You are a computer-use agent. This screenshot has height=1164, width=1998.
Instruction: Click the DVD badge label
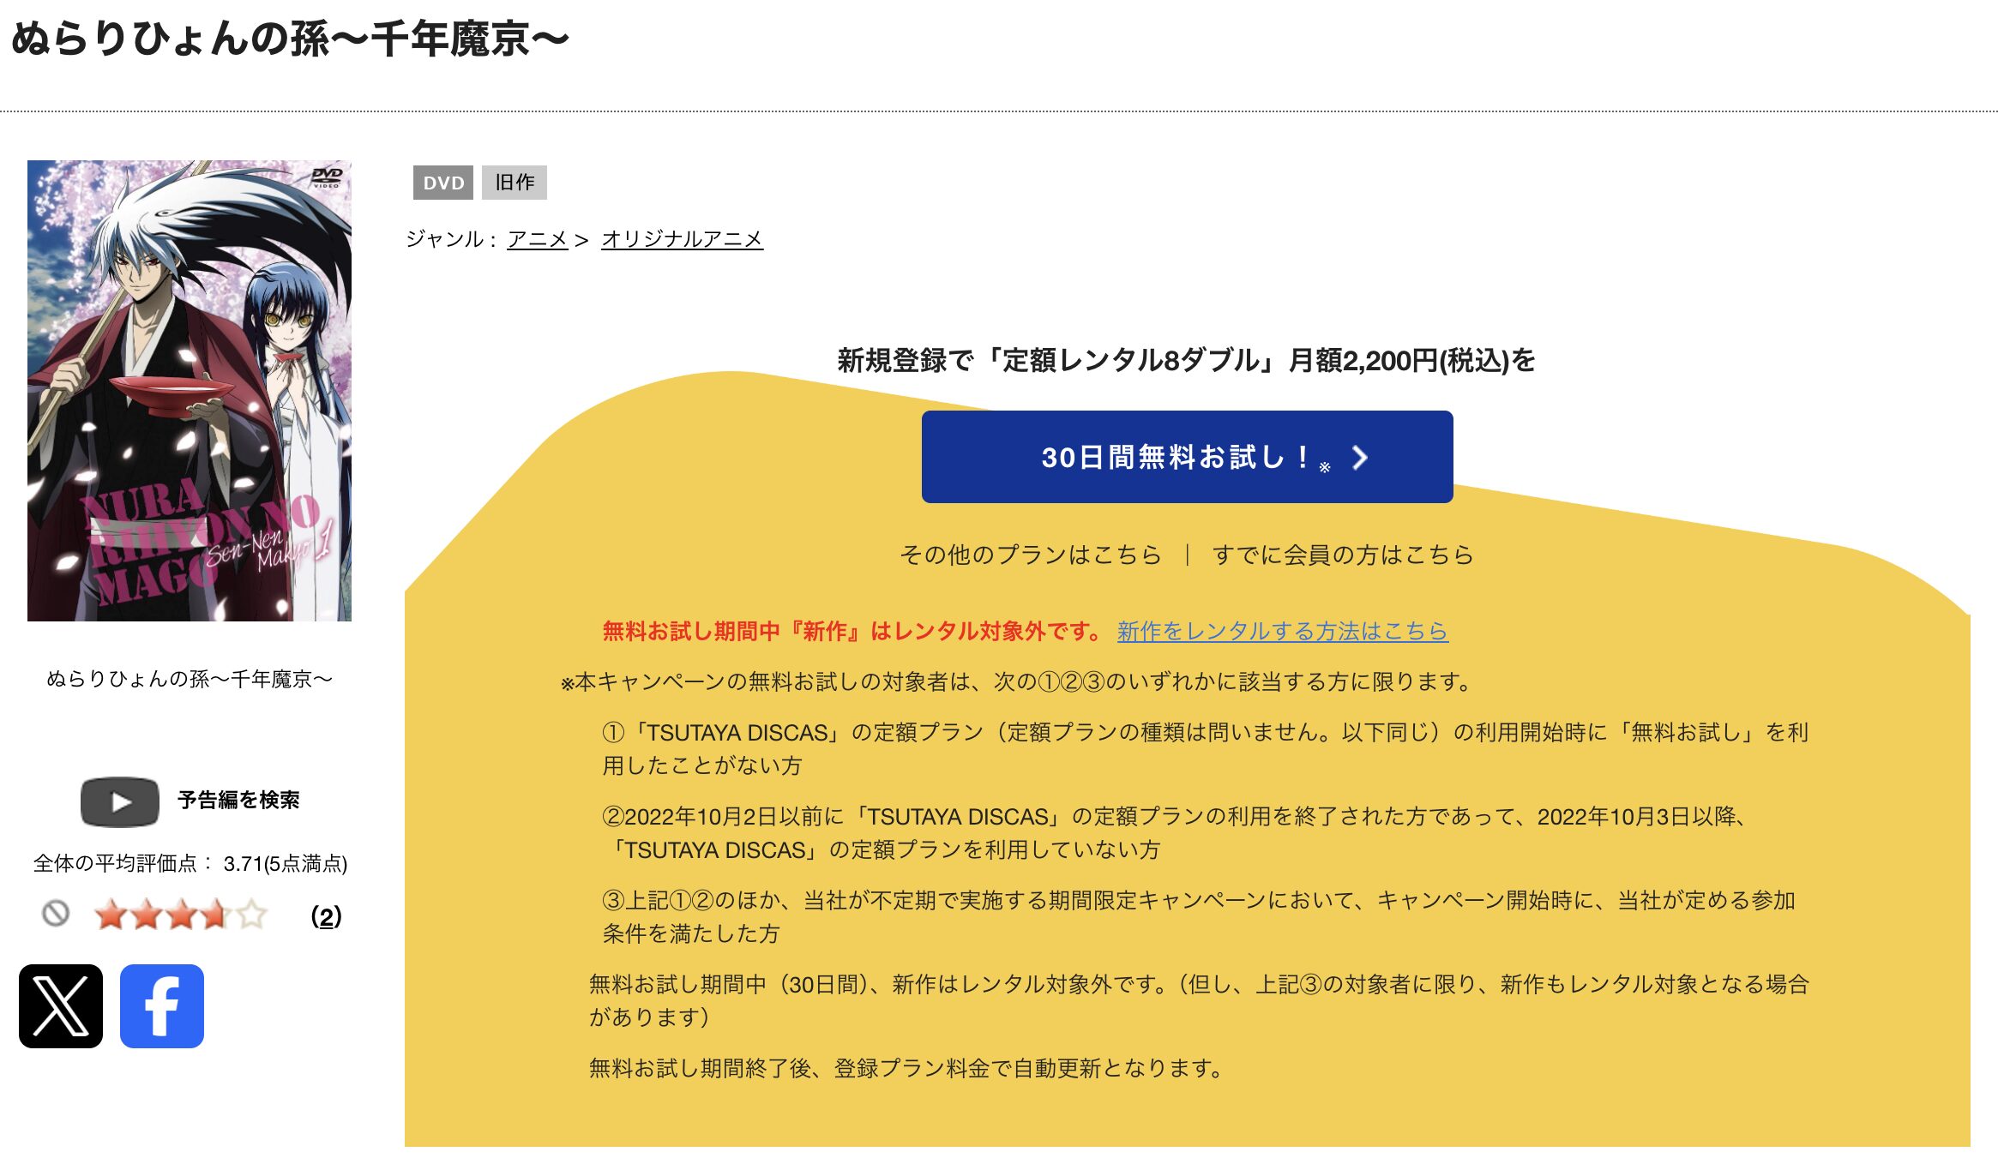443,183
